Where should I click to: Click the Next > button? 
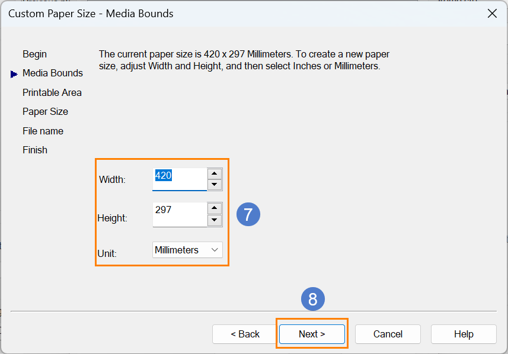coord(312,334)
